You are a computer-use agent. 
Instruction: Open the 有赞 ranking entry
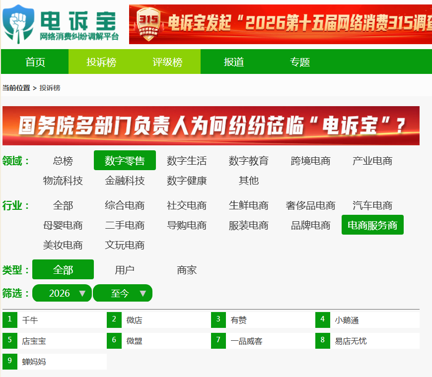point(263,320)
